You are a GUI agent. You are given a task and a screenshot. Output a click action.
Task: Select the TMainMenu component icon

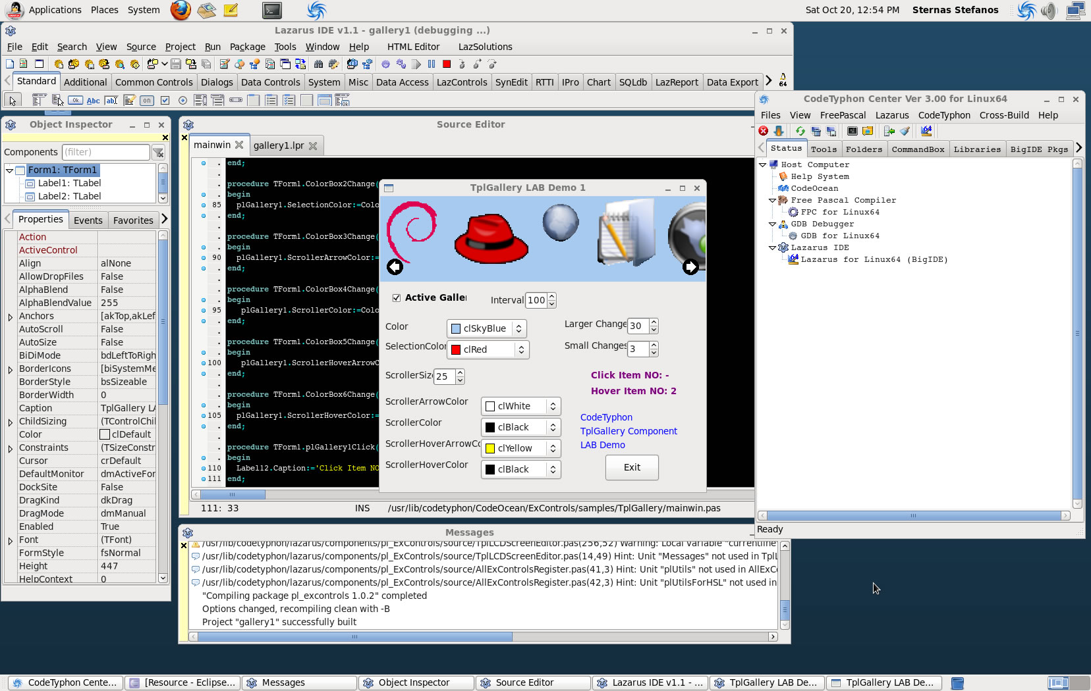tap(39, 100)
